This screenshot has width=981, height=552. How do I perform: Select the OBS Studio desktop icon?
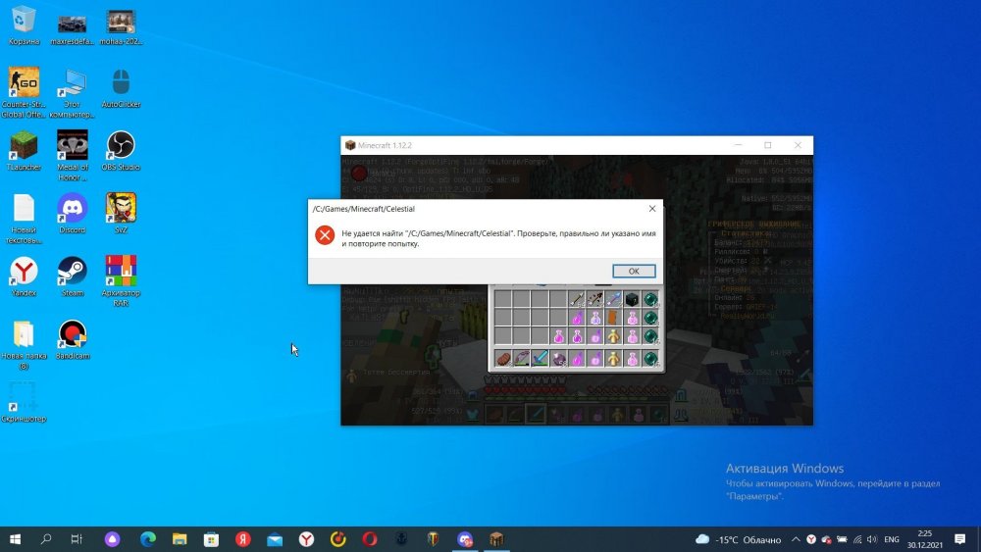point(121,151)
